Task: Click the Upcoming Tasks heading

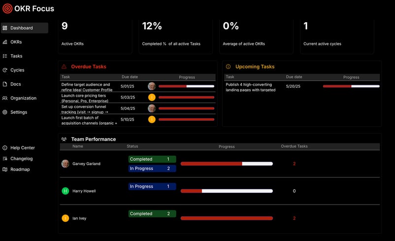Action: tap(255, 67)
